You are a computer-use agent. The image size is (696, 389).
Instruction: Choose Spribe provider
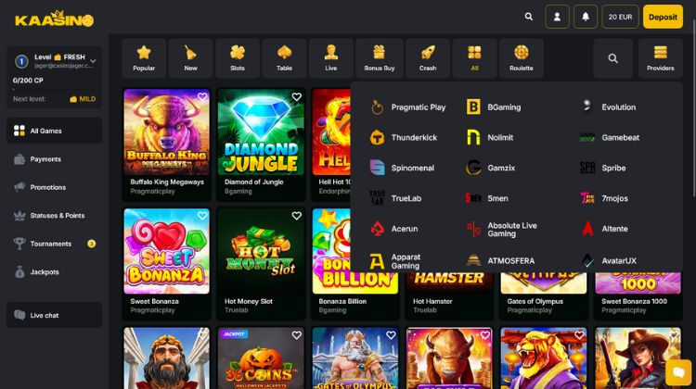point(603,168)
